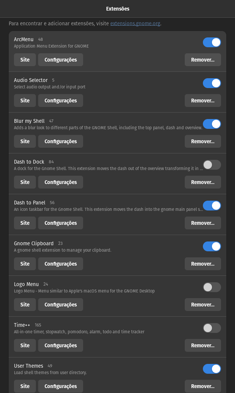Toggle off Blur my Shell
235x393 pixels.
[212, 124]
